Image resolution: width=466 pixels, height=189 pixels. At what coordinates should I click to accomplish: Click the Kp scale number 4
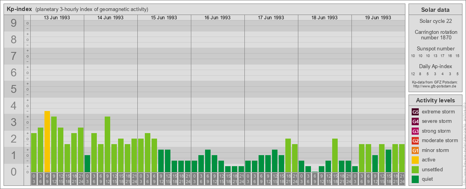click(x=14, y=106)
